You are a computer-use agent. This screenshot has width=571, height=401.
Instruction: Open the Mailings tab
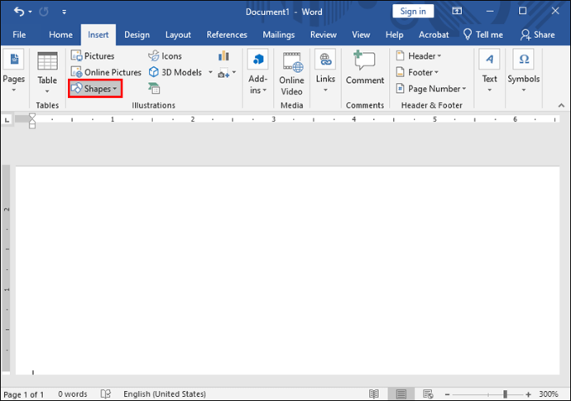point(279,35)
